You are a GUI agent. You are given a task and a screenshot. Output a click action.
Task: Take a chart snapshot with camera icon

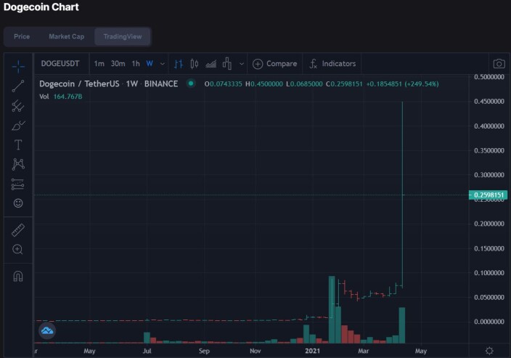click(499, 64)
